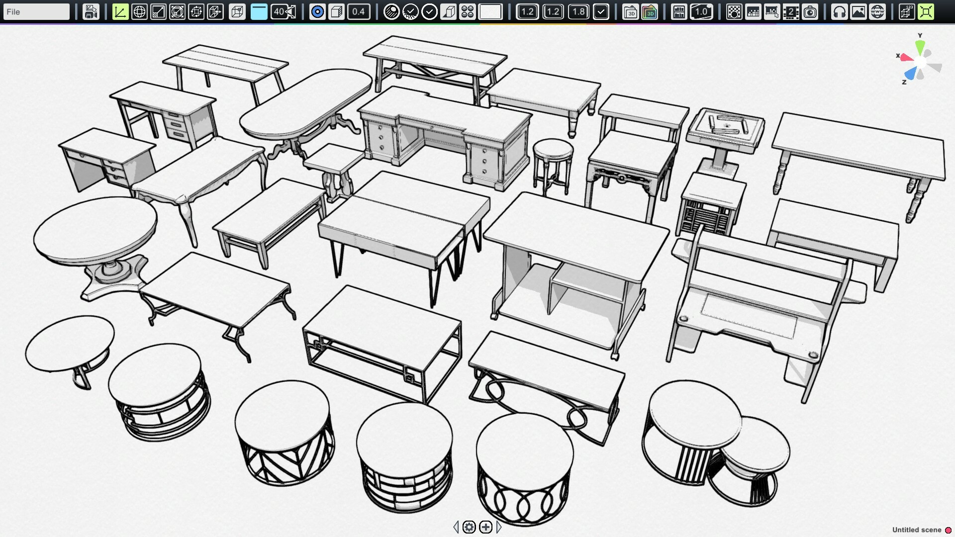Click the save/export scene icon
The image size is (955, 537).
(x=91, y=11)
